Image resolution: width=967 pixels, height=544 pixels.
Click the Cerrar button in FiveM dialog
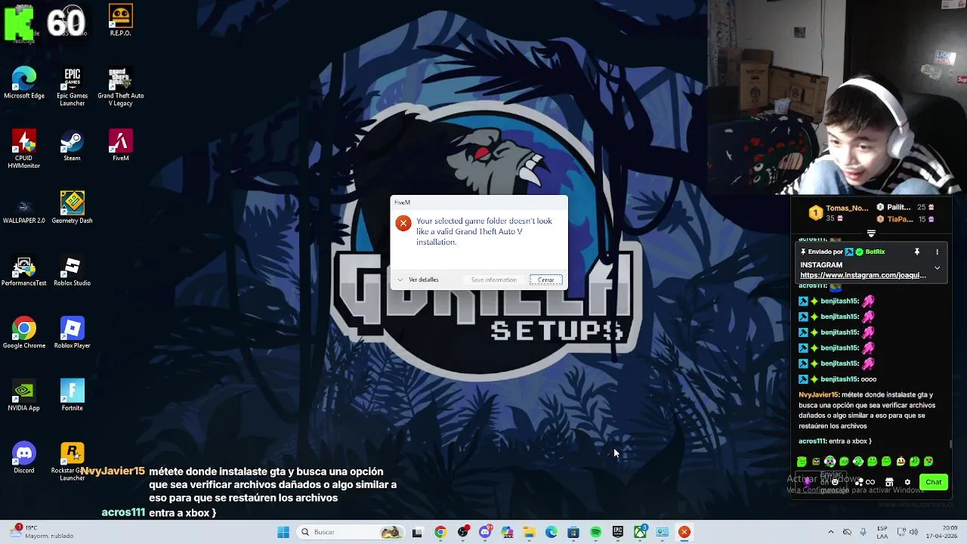point(545,280)
